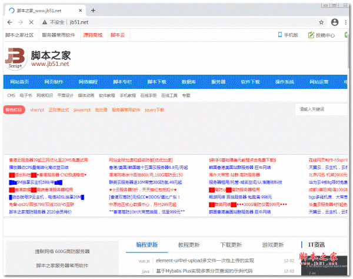Open a new tab with the plus button

click(94, 10)
